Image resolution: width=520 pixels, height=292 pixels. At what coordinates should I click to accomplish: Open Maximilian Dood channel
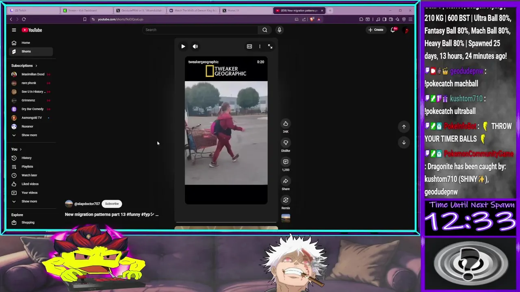31,74
